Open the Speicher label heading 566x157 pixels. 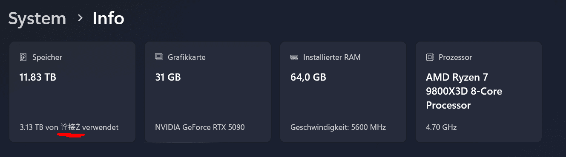click(x=47, y=57)
